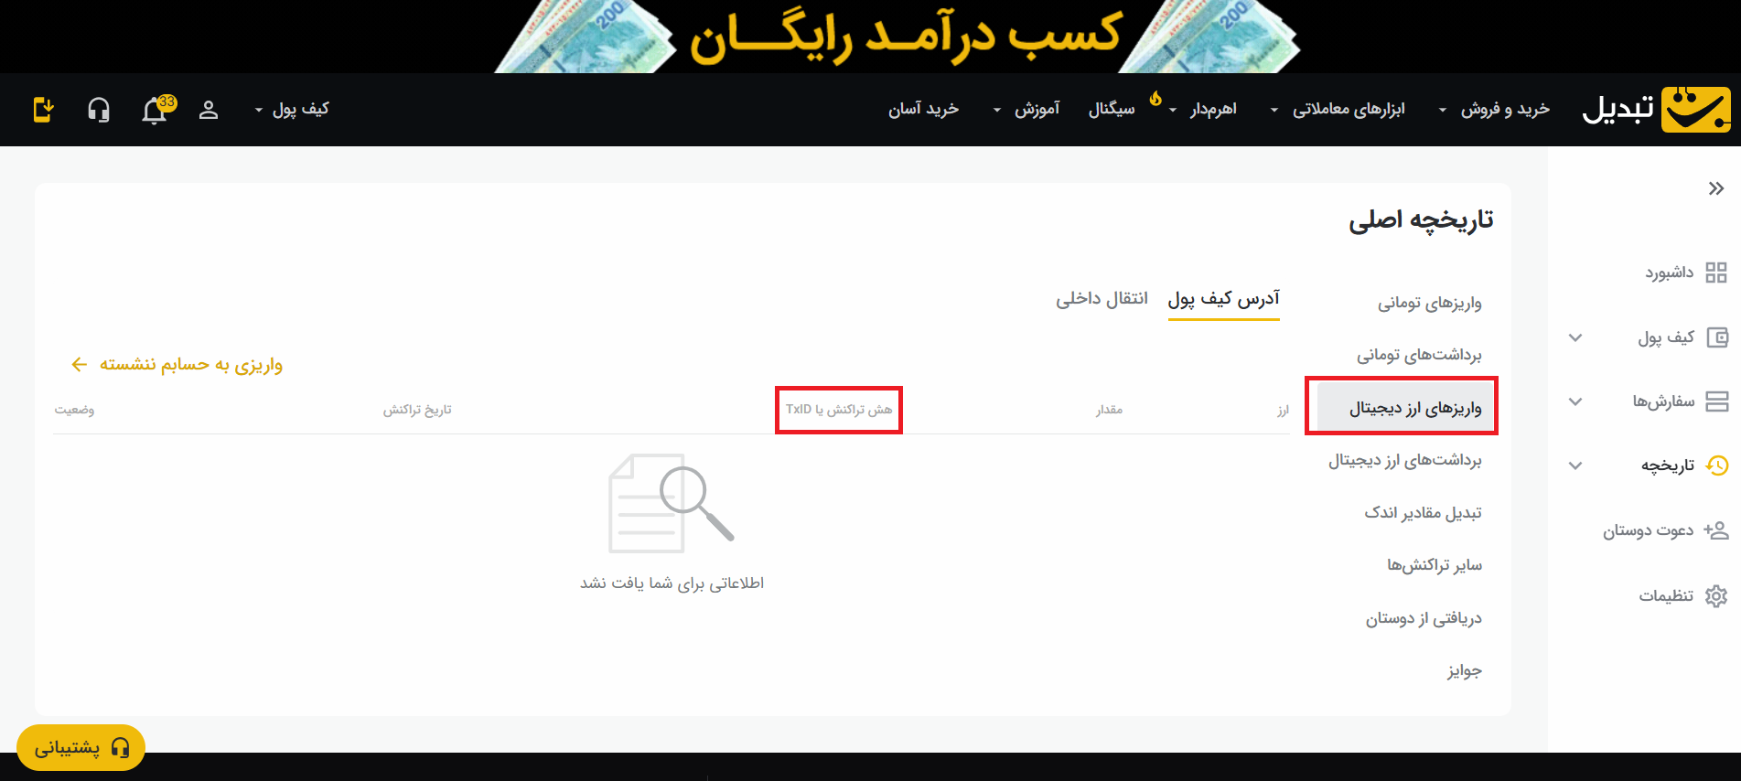Screen dimensions: 1741x781
Task: Click the Tabdeal logo
Action: pos(1657,110)
